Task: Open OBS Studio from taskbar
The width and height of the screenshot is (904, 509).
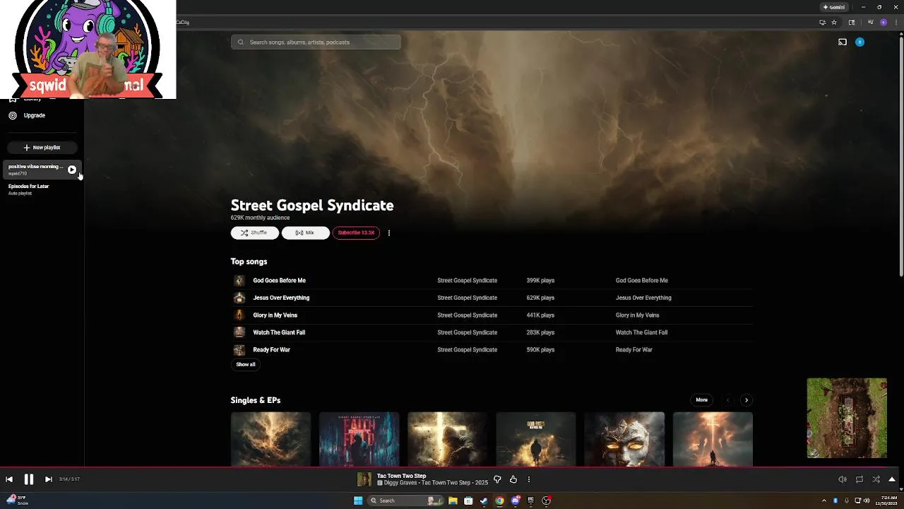Action: click(547, 501)
